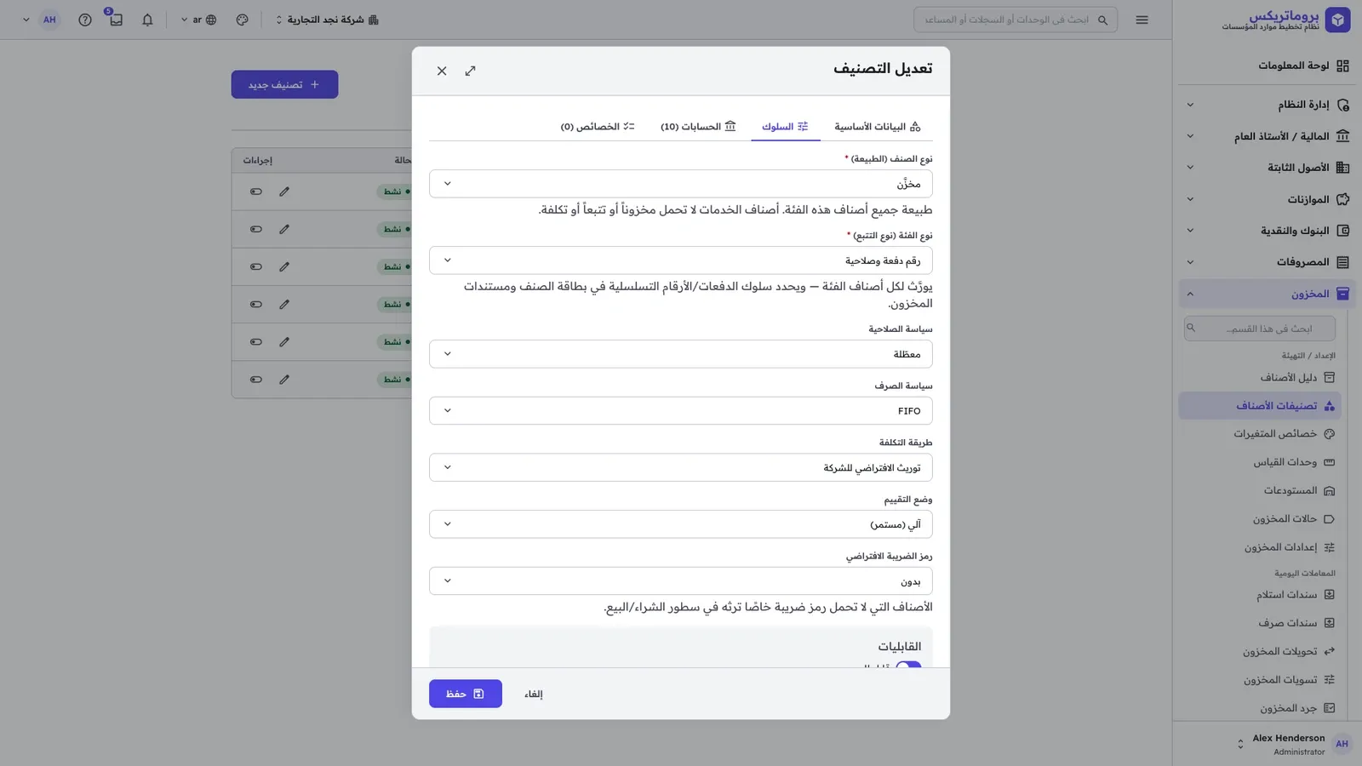Open the نوع الصنف (الطبيعة) dropdown
This screenshot has width=1362, height=766.
[680, 184]
